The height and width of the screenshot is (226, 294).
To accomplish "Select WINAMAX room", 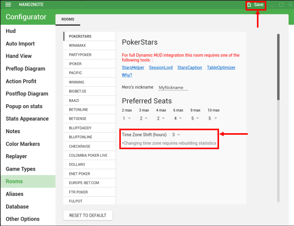I will pyautogui.click(x=89, y=45).
